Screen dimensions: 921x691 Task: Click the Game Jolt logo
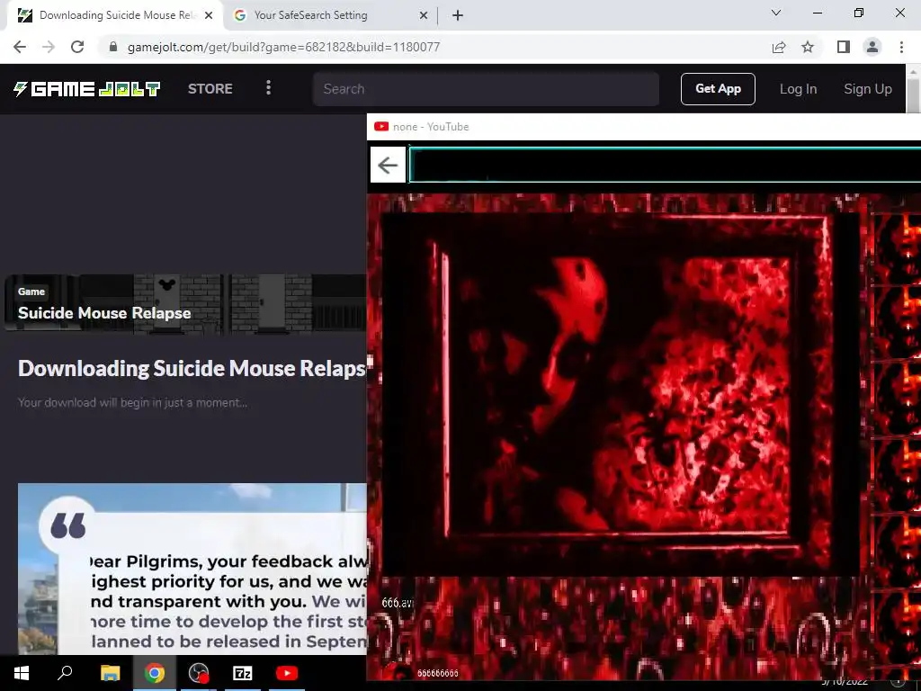(87, 89)
